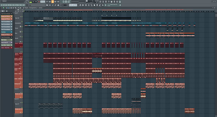The image size is (217, 117).
Task: Toggle playlist snap magnet icon
Action: tap(4, 8)
